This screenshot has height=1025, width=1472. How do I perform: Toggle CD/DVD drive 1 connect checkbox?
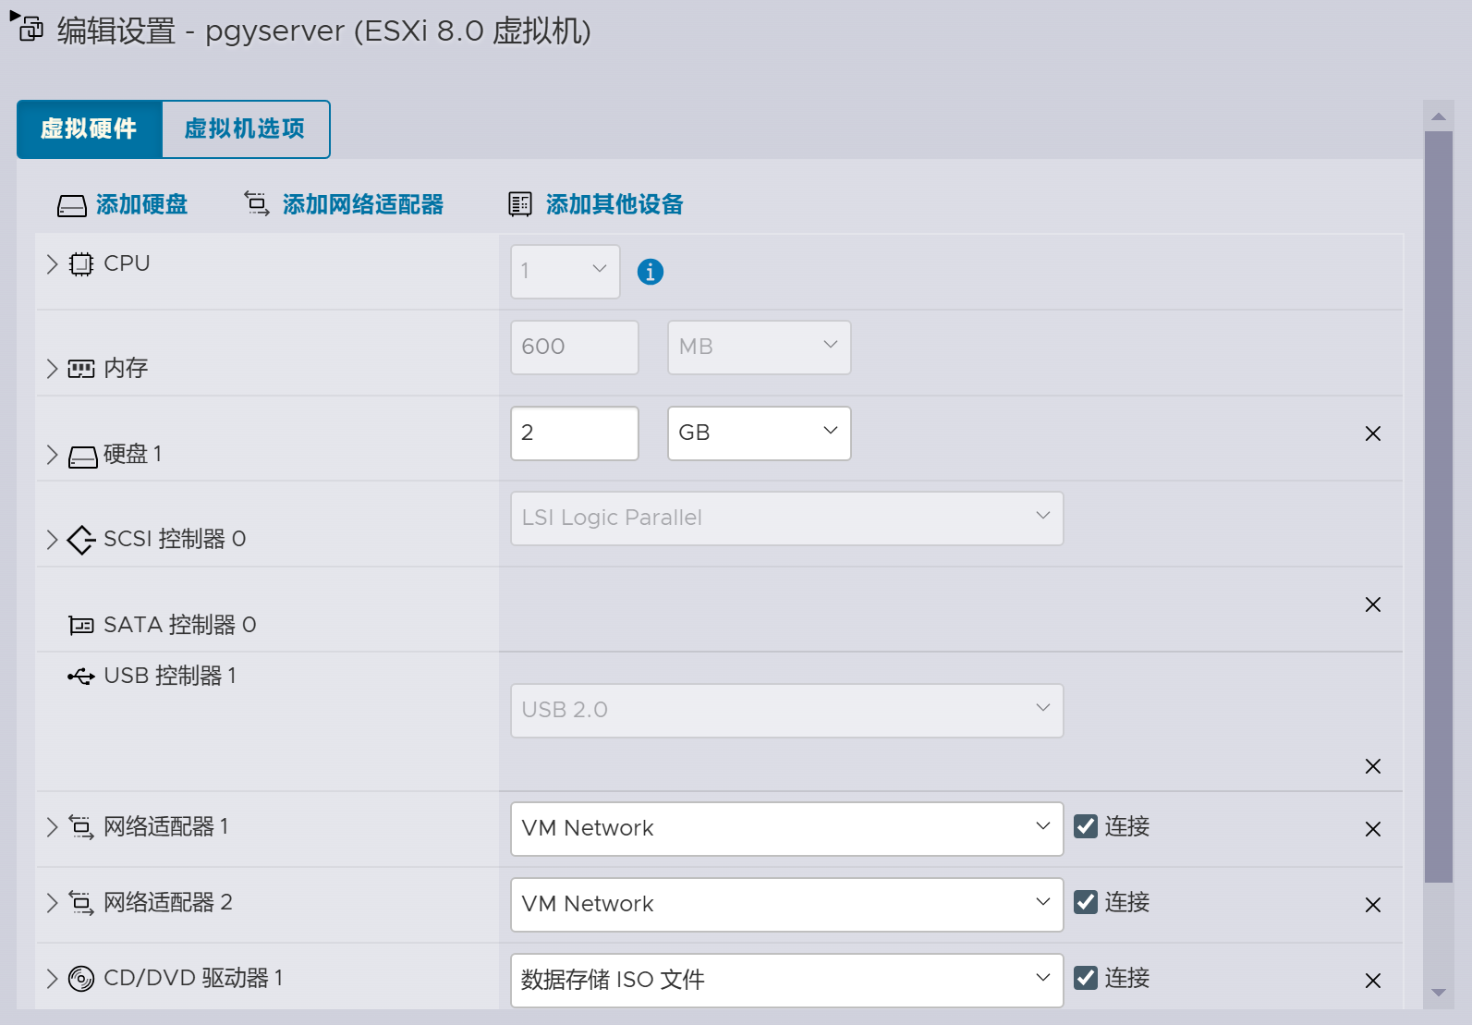click(1086, 978)
